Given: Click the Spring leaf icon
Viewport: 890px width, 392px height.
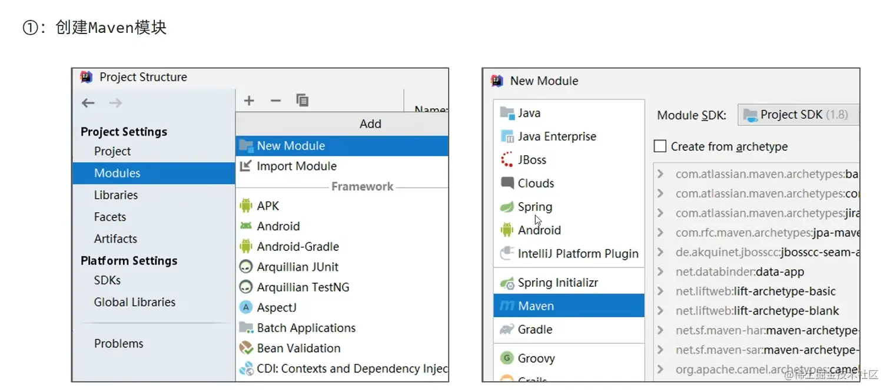Looking at the screenshot, I should click(x=507, y=207).
